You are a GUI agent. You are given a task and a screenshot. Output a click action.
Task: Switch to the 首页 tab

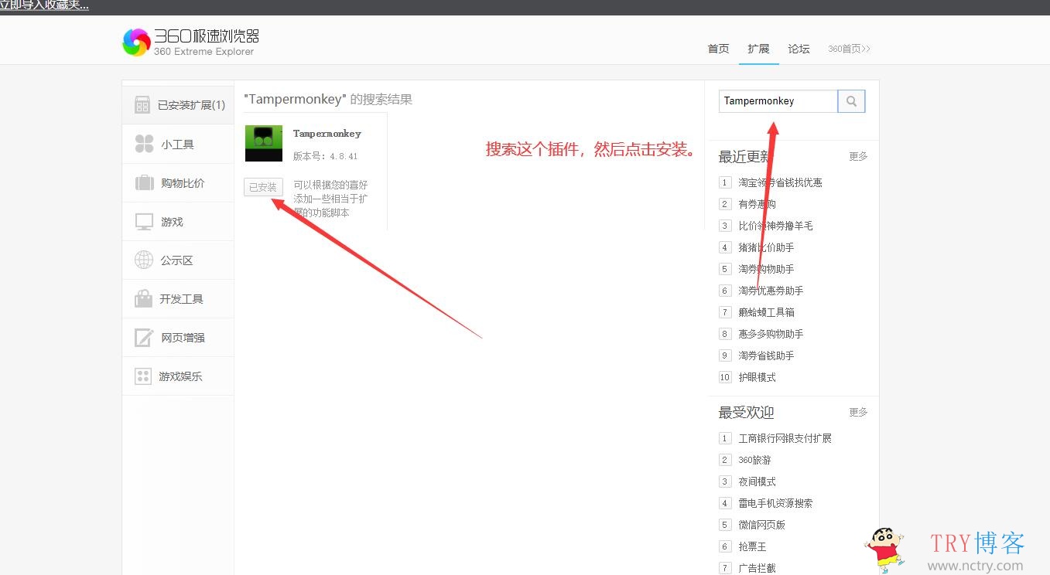(x=718, y=49)
